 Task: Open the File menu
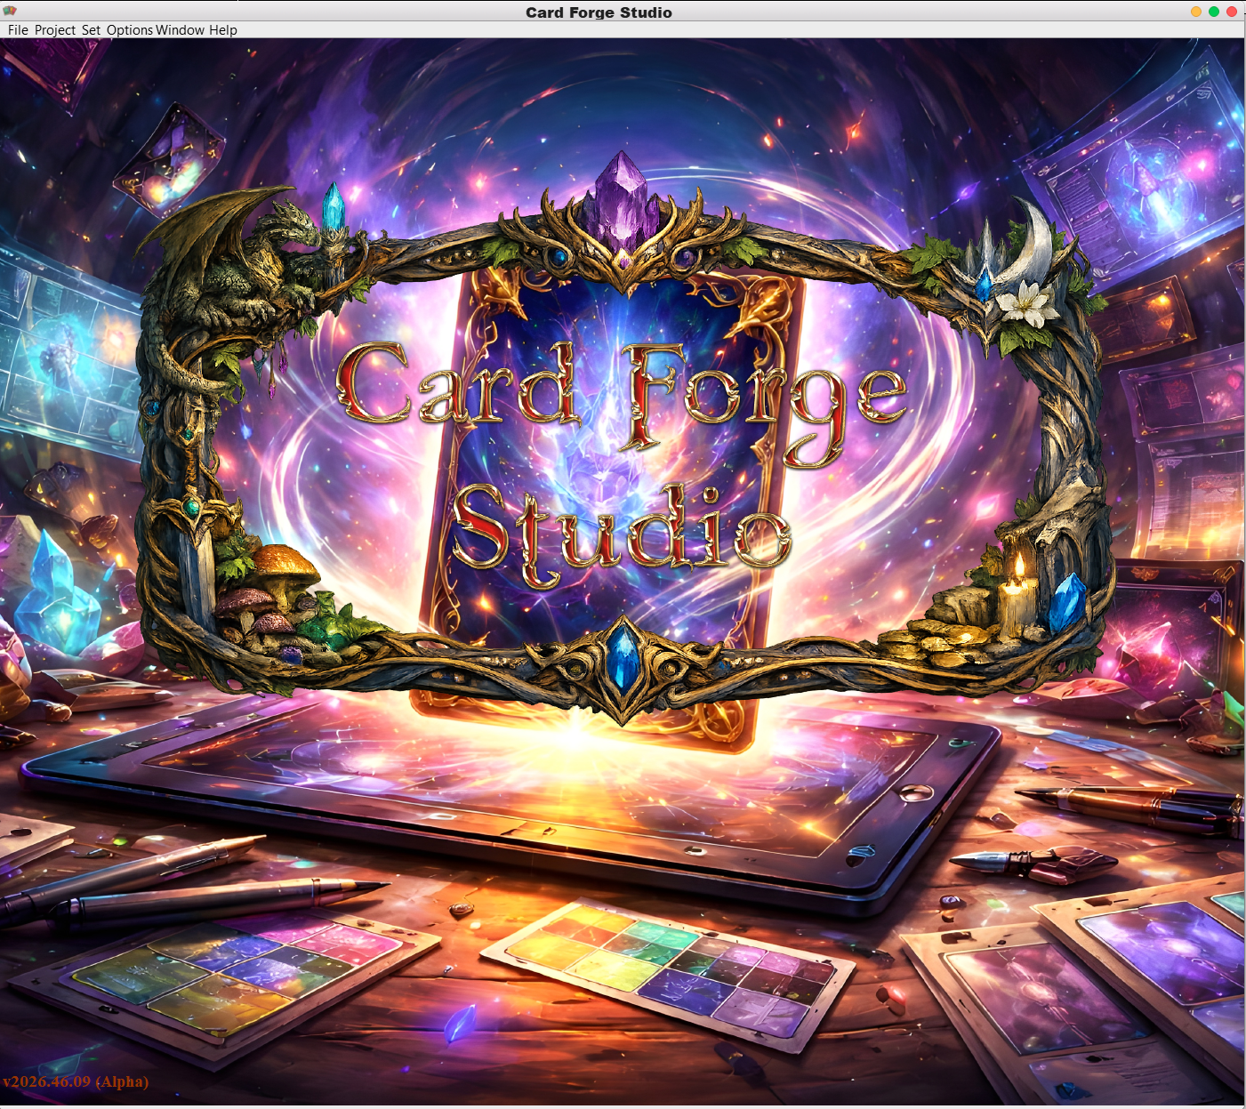[x=18, y=30]
